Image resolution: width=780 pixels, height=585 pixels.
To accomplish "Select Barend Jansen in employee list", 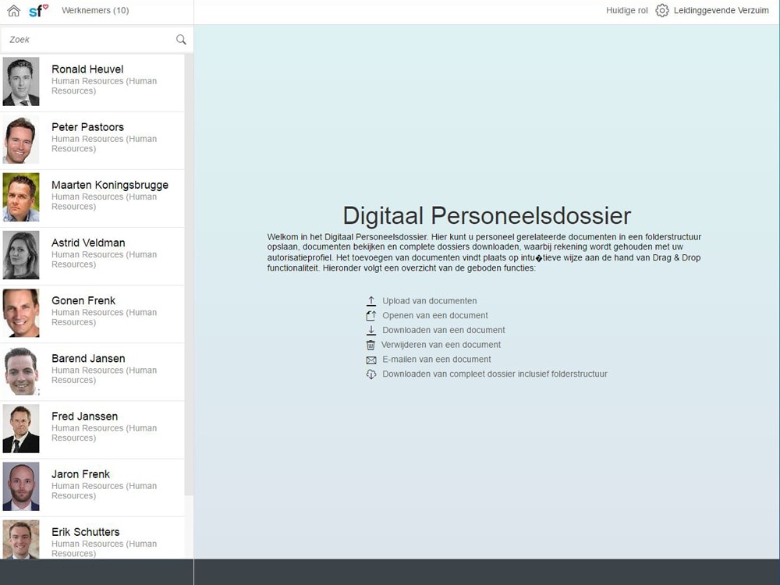I will [88, 359].
